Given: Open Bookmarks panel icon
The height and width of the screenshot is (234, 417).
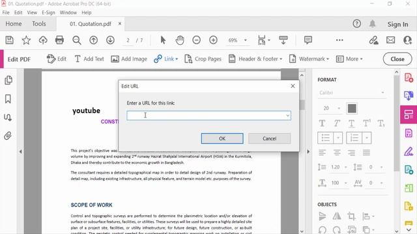Looking at the screenshot, I should click(8, 99).
